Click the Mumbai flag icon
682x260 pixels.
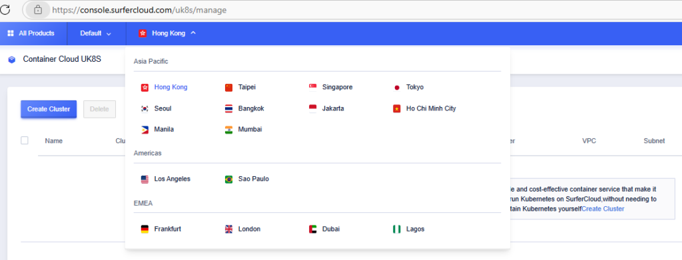coord(229,130)
